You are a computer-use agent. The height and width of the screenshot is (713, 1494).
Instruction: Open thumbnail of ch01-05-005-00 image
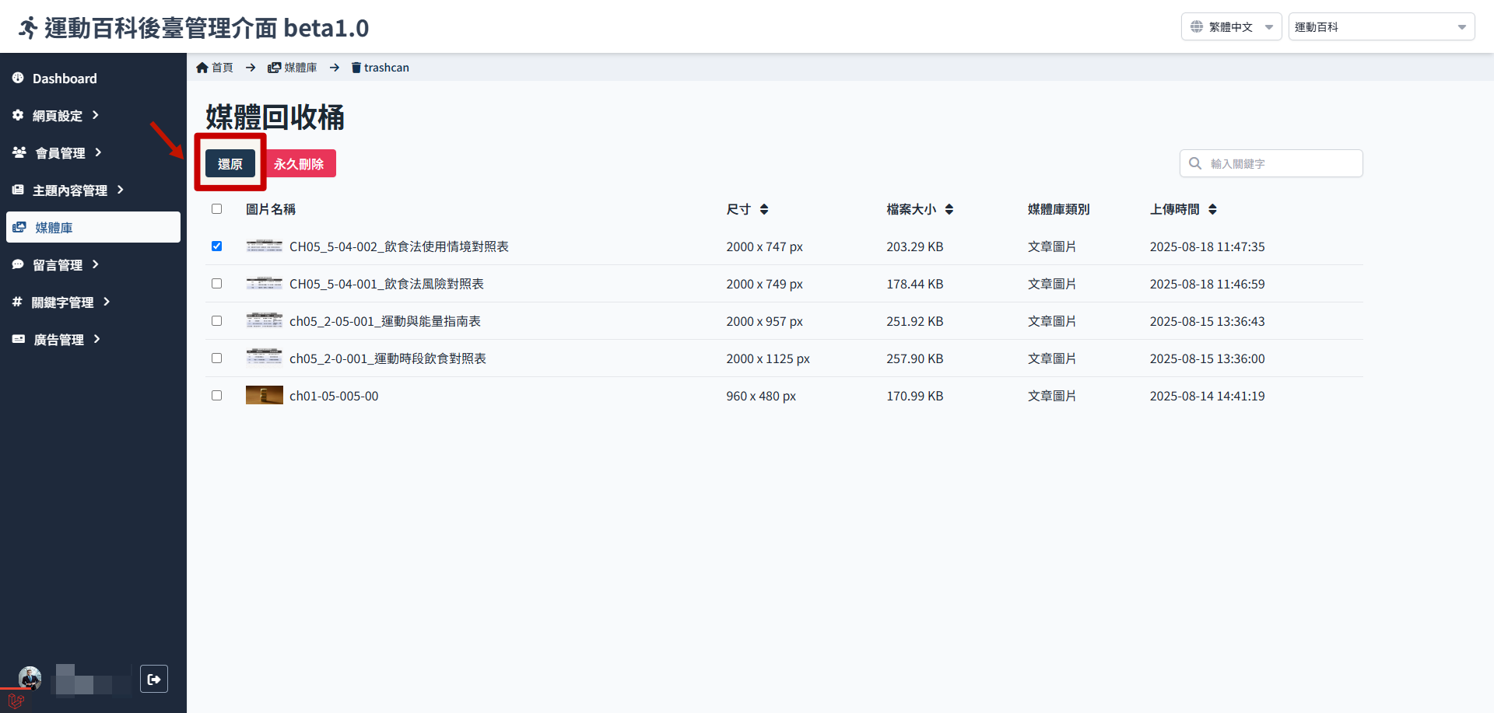265,396
